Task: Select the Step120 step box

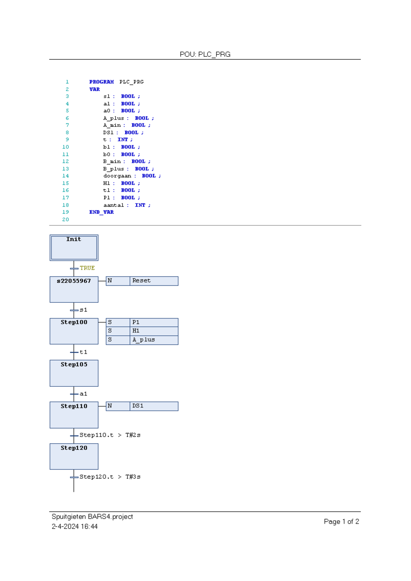Action: pos(74,457)
